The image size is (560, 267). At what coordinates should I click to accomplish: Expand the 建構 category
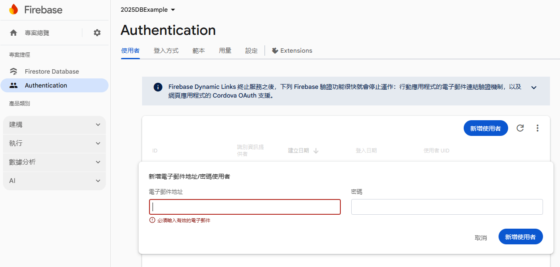[x=54, y=125]
